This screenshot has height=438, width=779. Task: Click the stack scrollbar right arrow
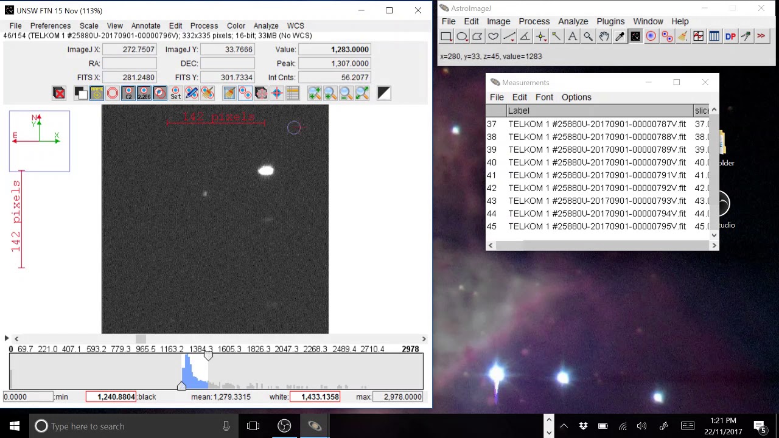pos(424,339)
